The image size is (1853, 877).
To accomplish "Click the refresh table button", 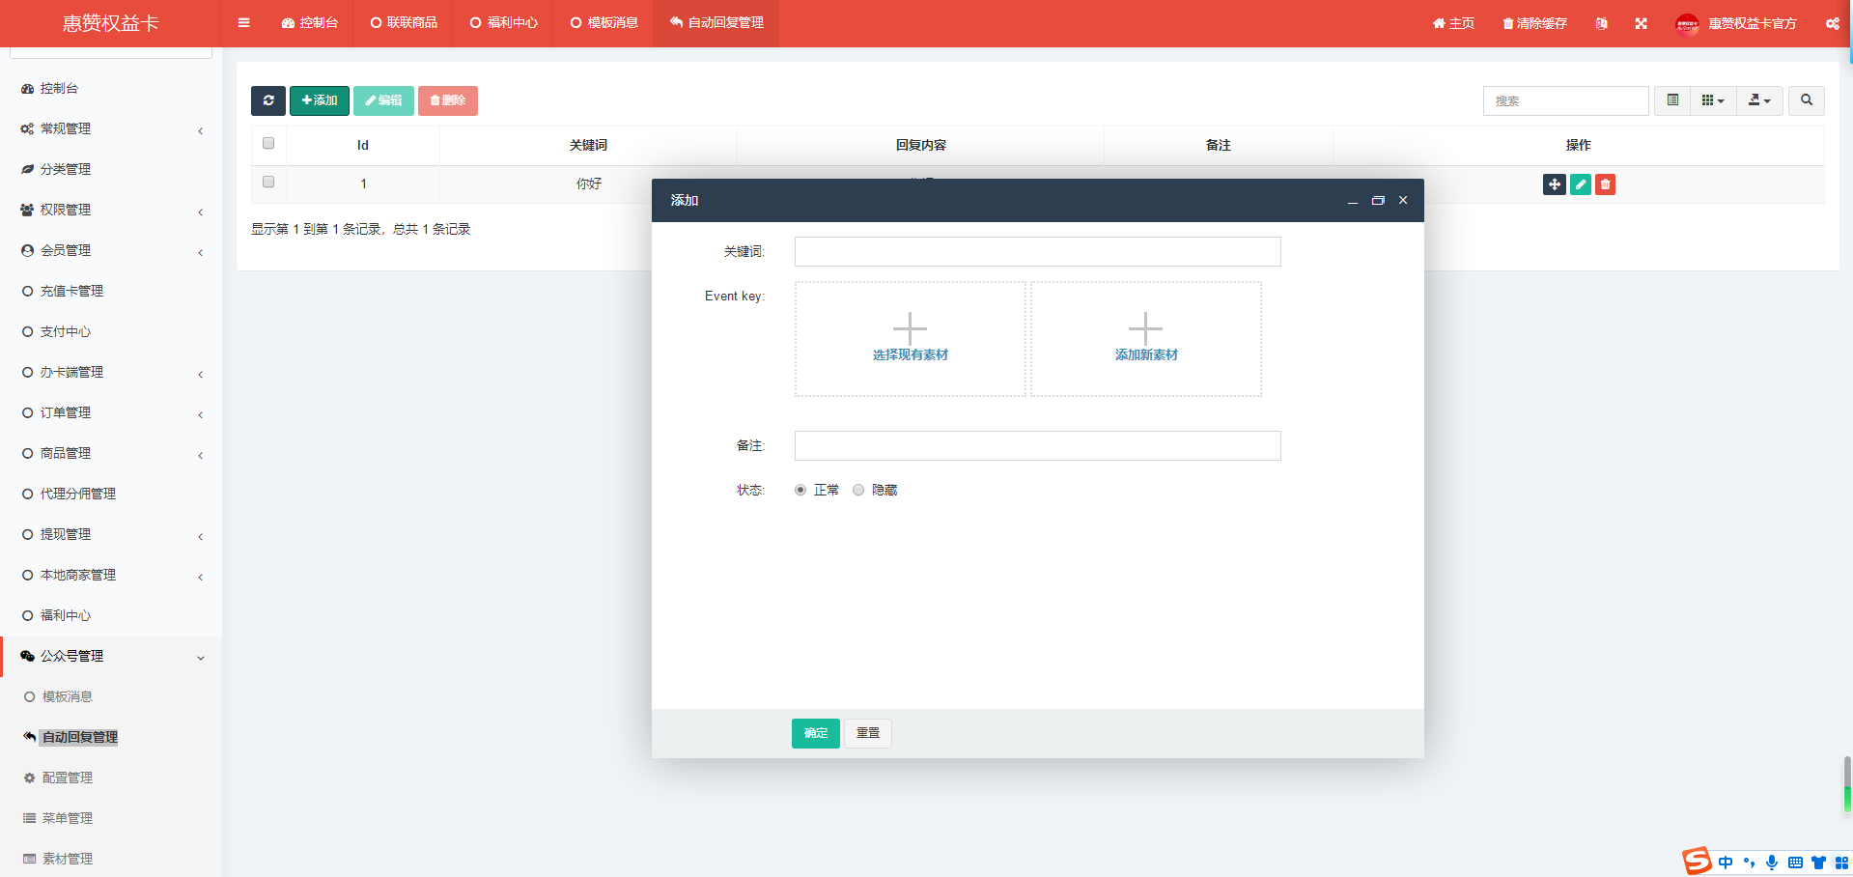I will pos(268,100).
